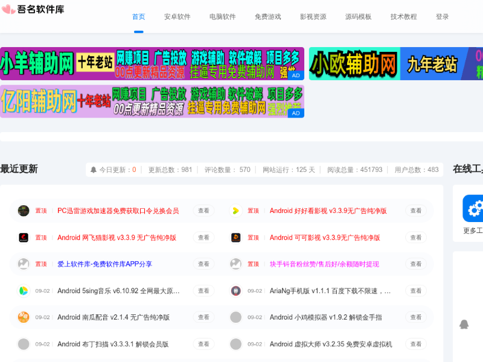
Task: Open the 虚拟大师 v3.2.35 post link
Action: 331,344
